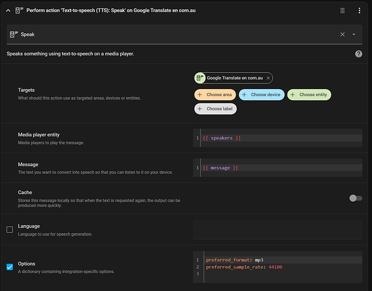Choose area for targets
This screenshot has height=291, width=372.
[x=215, y=95]
